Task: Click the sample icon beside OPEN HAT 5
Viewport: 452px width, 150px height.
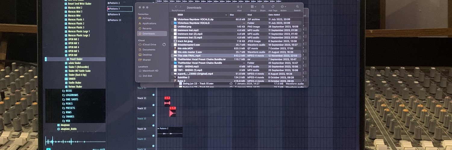Action: [x=65, y=51]
